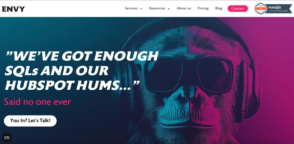Expand the chevron next to Services

(x=141, y=9)
